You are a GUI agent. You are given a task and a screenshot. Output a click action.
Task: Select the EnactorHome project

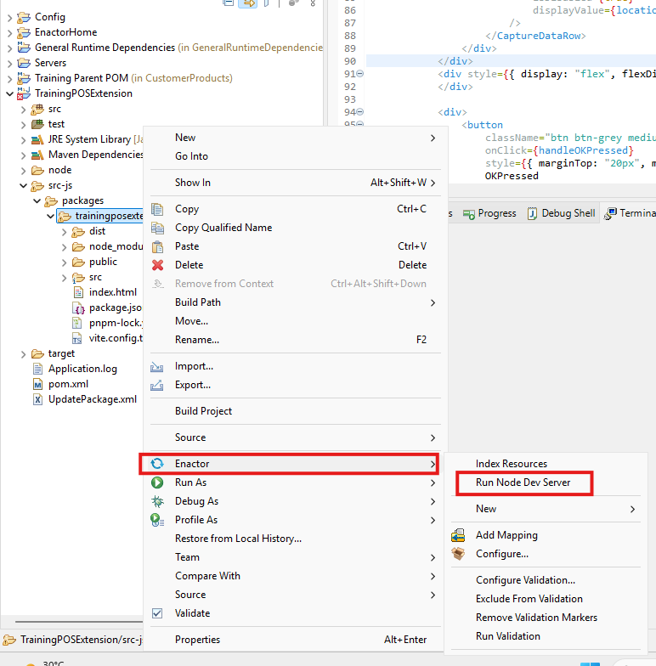pyautogui.click(x=66, y=32)
